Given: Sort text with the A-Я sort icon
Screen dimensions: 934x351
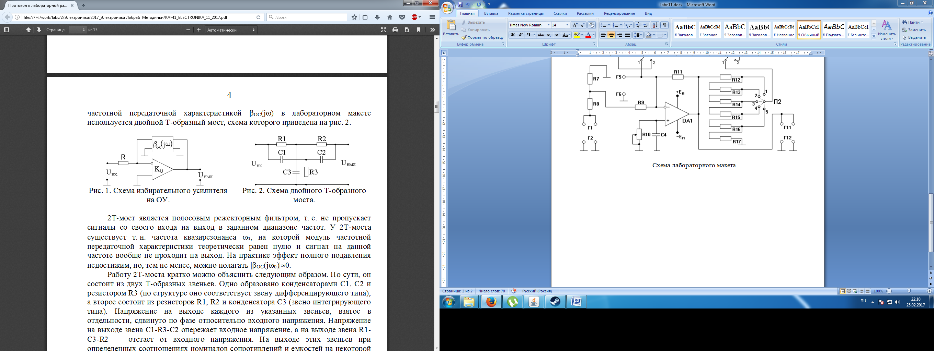Looking at the screenshot, I should tap(655, 25).
